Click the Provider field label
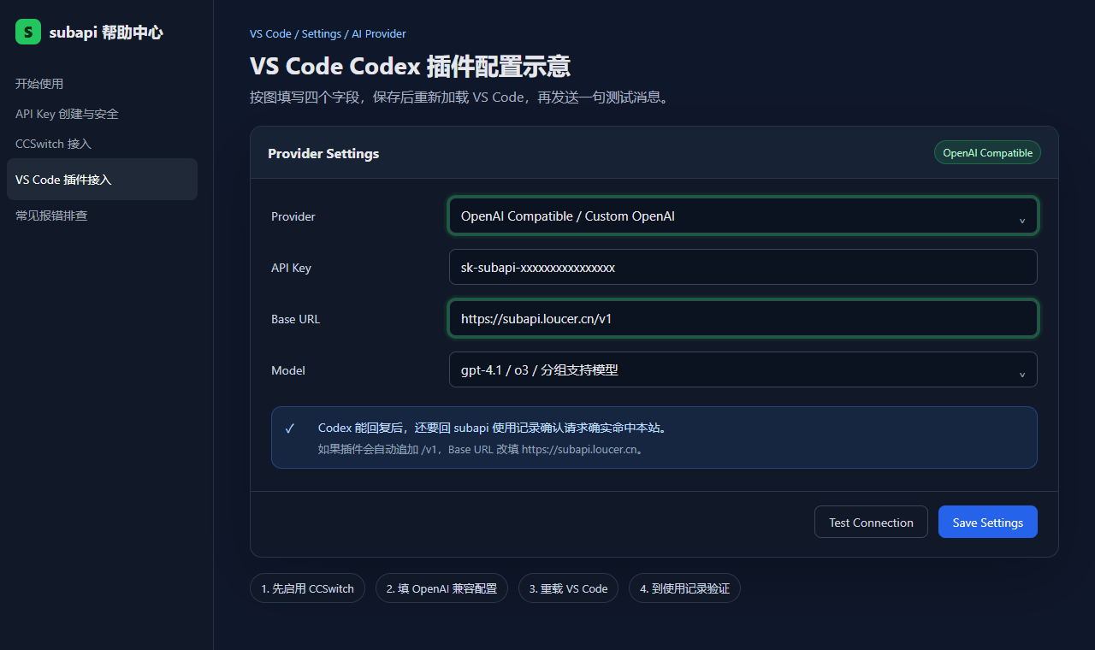 [x=293, y=216]
